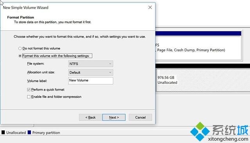The height and width of the screenshot is (143, 250).
Task: Close the wizard with the X button
Action: (150, 7)
